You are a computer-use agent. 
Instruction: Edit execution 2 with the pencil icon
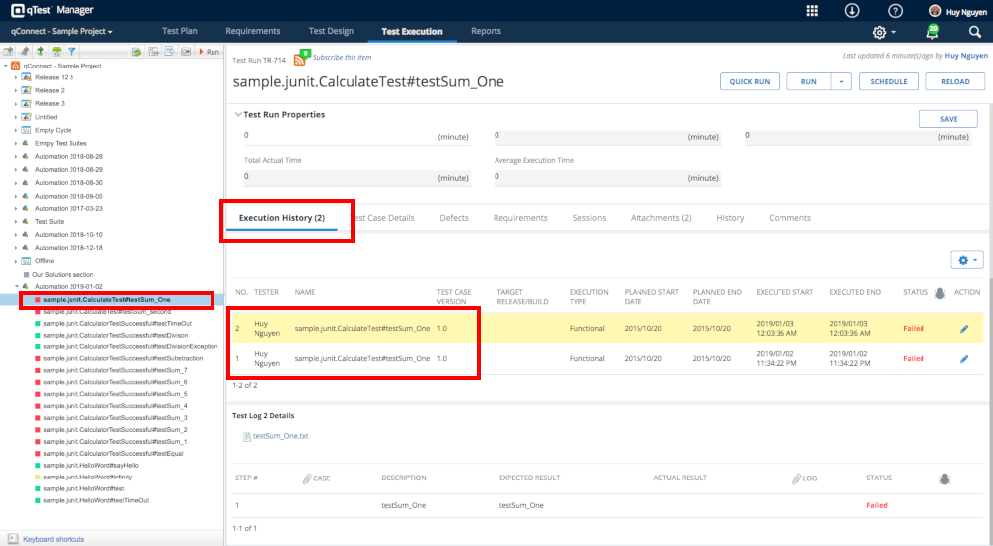(x=963, y=329)
